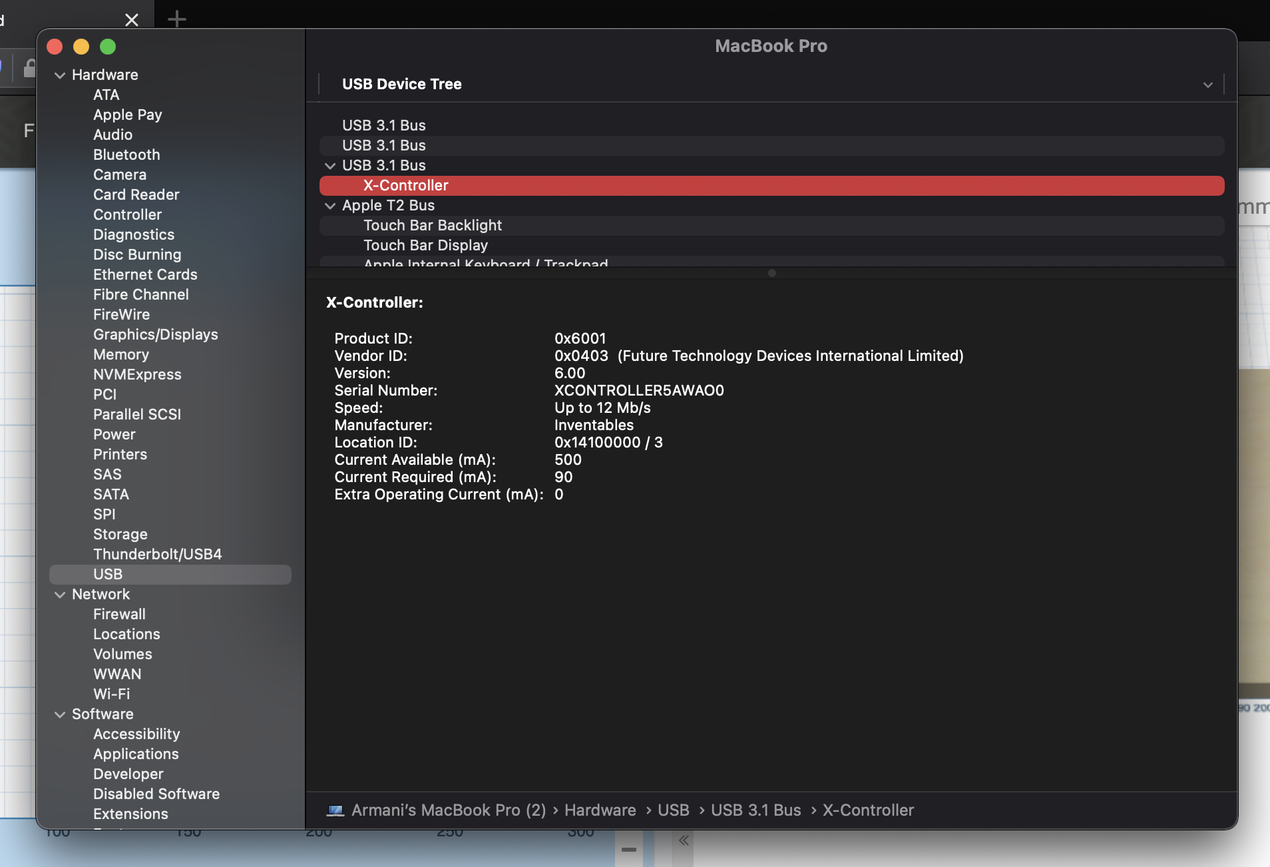Click the Vendor ID 0x0403 value
The height and width of the screenshot is (867, 1270).
pos(581,356)
